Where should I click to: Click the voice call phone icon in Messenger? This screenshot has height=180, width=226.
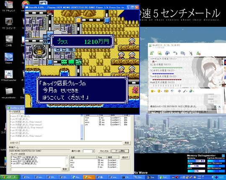[175, 53]
